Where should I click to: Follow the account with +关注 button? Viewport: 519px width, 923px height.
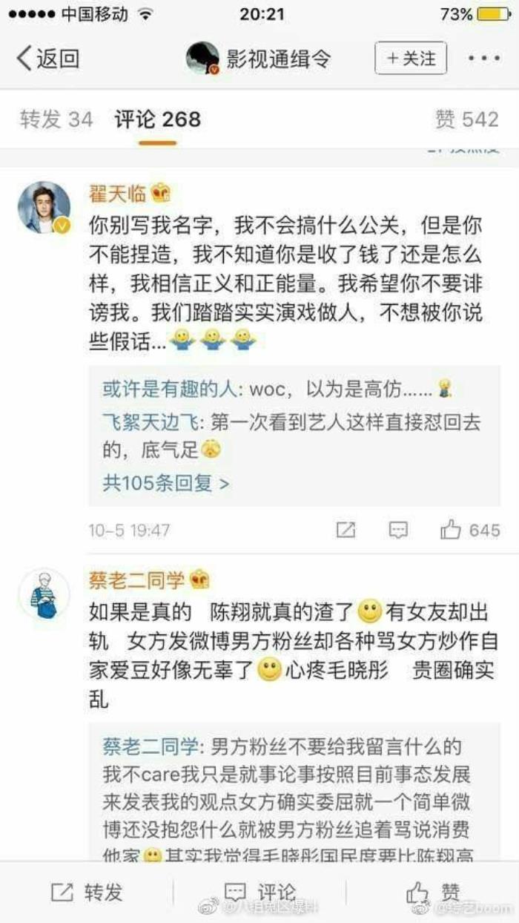coord(411,58)
